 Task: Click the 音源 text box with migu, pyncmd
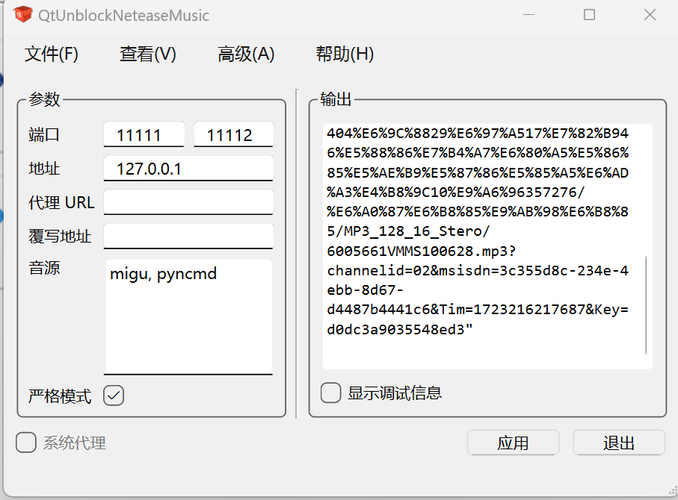point(188,317)
